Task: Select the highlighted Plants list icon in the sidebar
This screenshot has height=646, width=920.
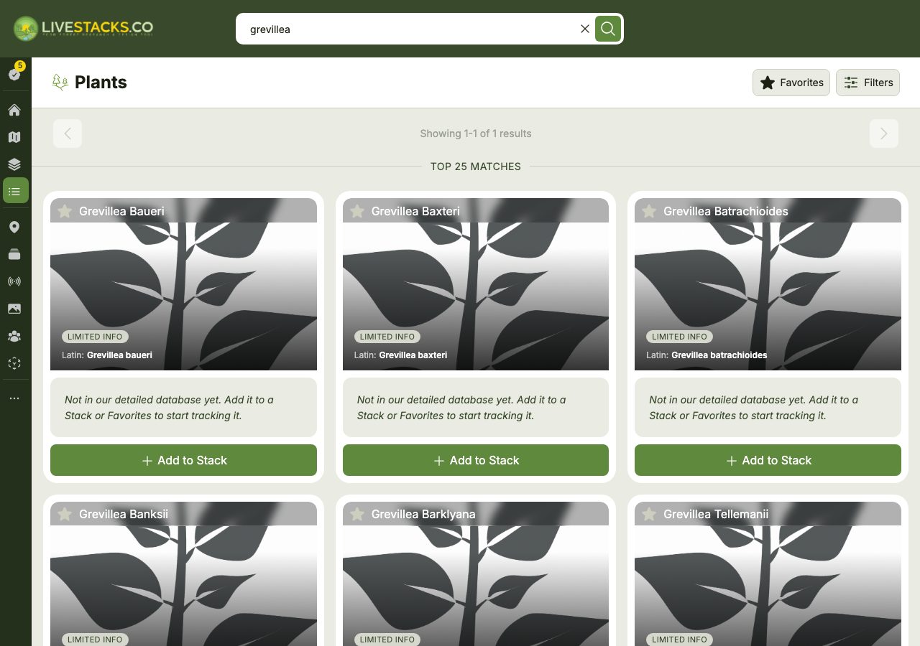Action: (16, 191)
